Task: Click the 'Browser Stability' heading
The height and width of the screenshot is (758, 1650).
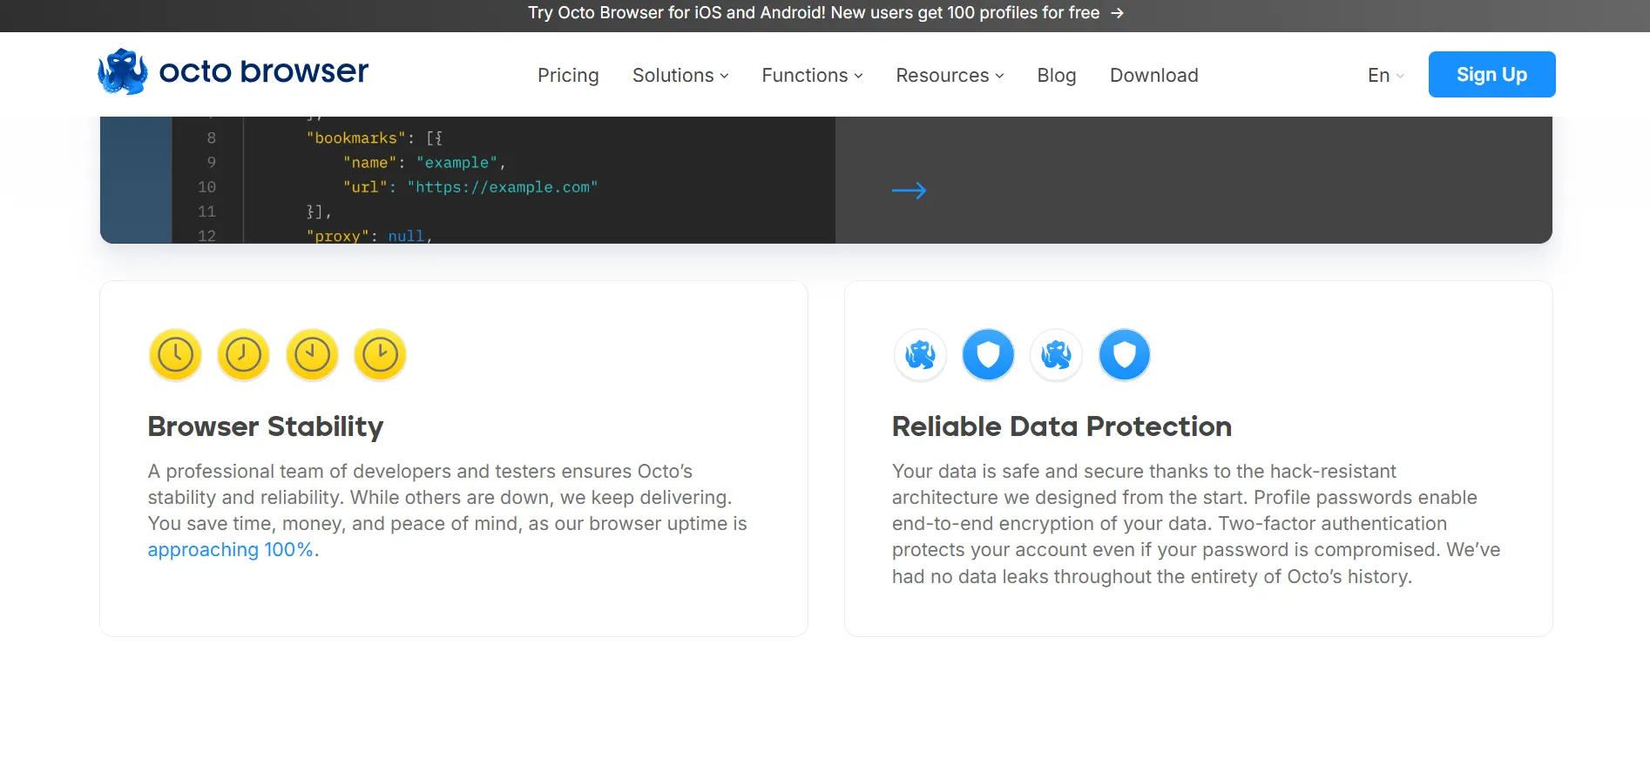Action: click(x=266, y=426)
